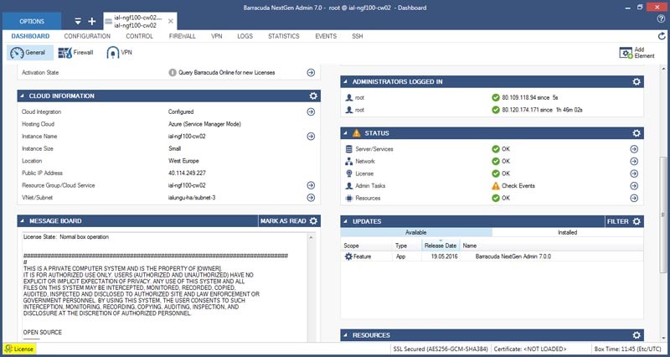The width and height of the screenshot is (670, 357).
Task: Open the Resources panel settings gear
Action: click(636, 335)
